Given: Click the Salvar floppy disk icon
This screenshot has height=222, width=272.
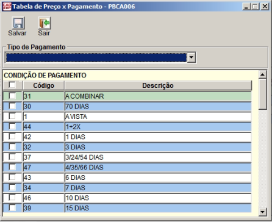Looking at the screenshot, I should [x=18, y=23].
